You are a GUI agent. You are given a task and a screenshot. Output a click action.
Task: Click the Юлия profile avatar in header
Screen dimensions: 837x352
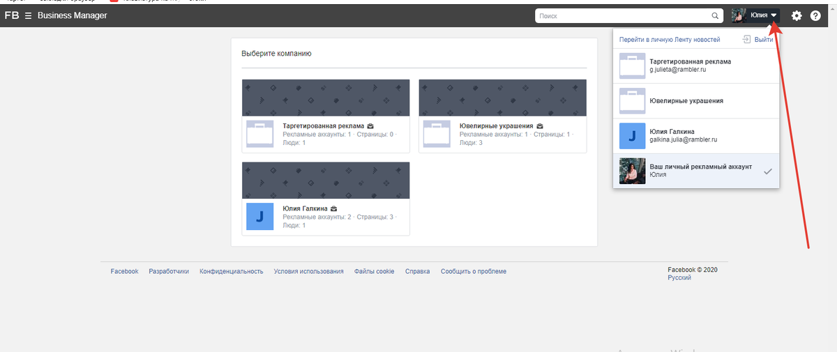[739, 15]
